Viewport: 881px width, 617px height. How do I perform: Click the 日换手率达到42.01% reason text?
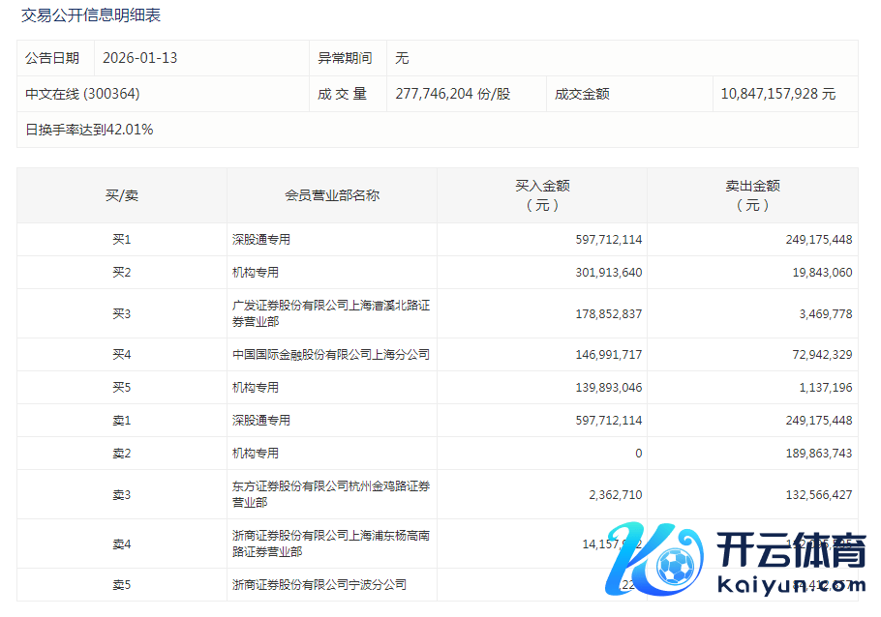[89, 130]
